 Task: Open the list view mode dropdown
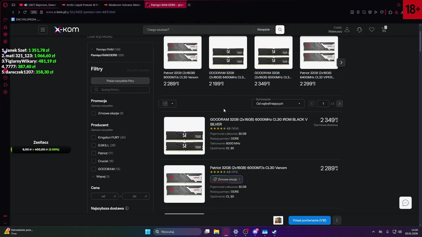coord(167,103)
